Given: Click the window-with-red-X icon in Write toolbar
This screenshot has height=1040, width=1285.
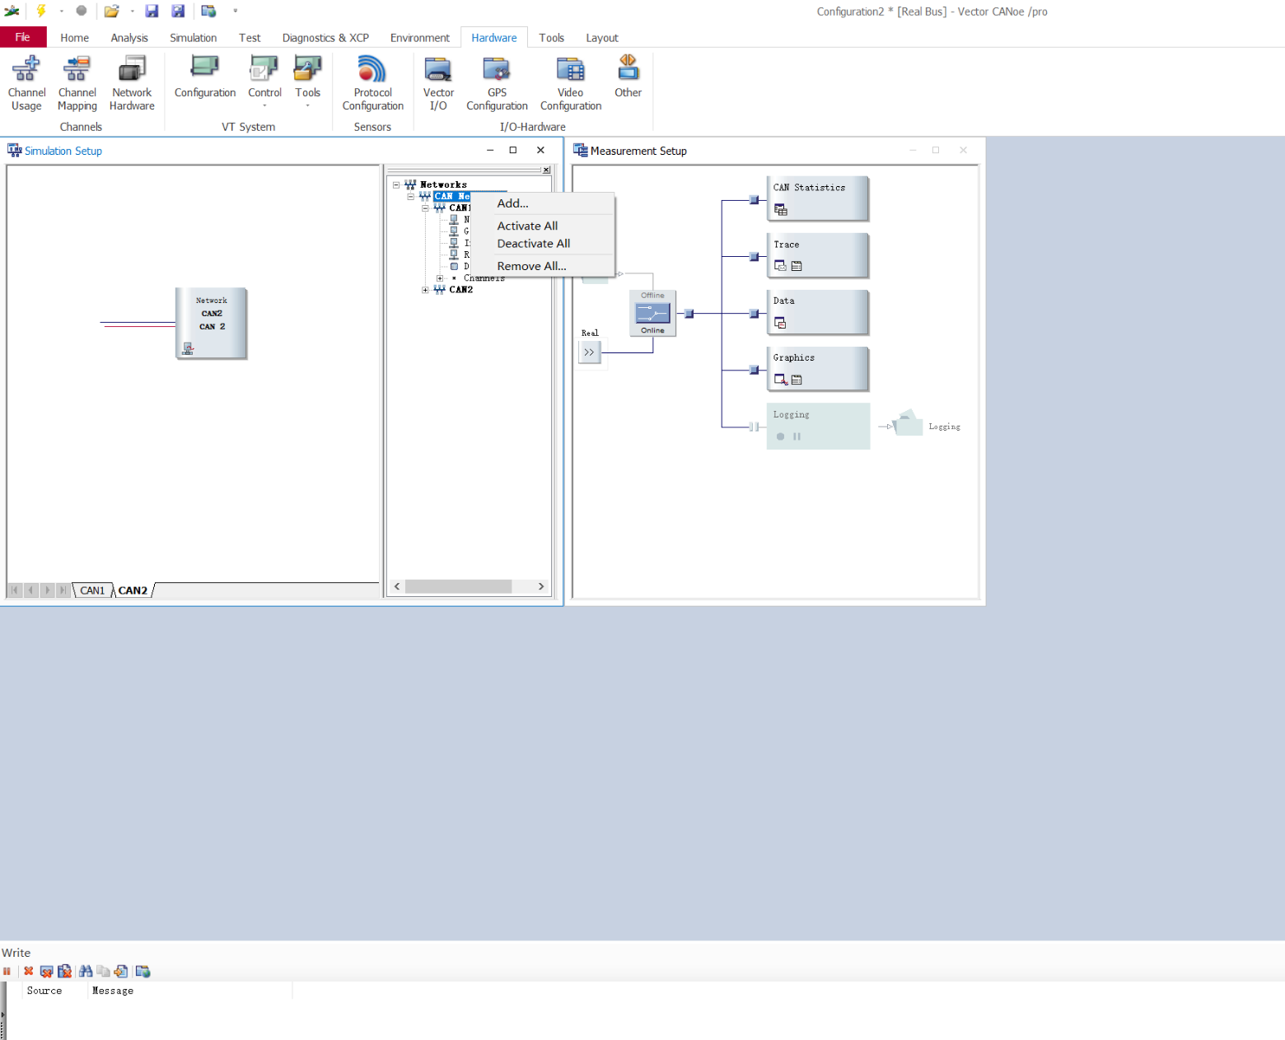Looking at the screenshot, I should (x=46, y=972).
